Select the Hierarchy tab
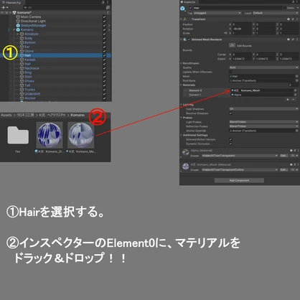 (x=11, y=2)
